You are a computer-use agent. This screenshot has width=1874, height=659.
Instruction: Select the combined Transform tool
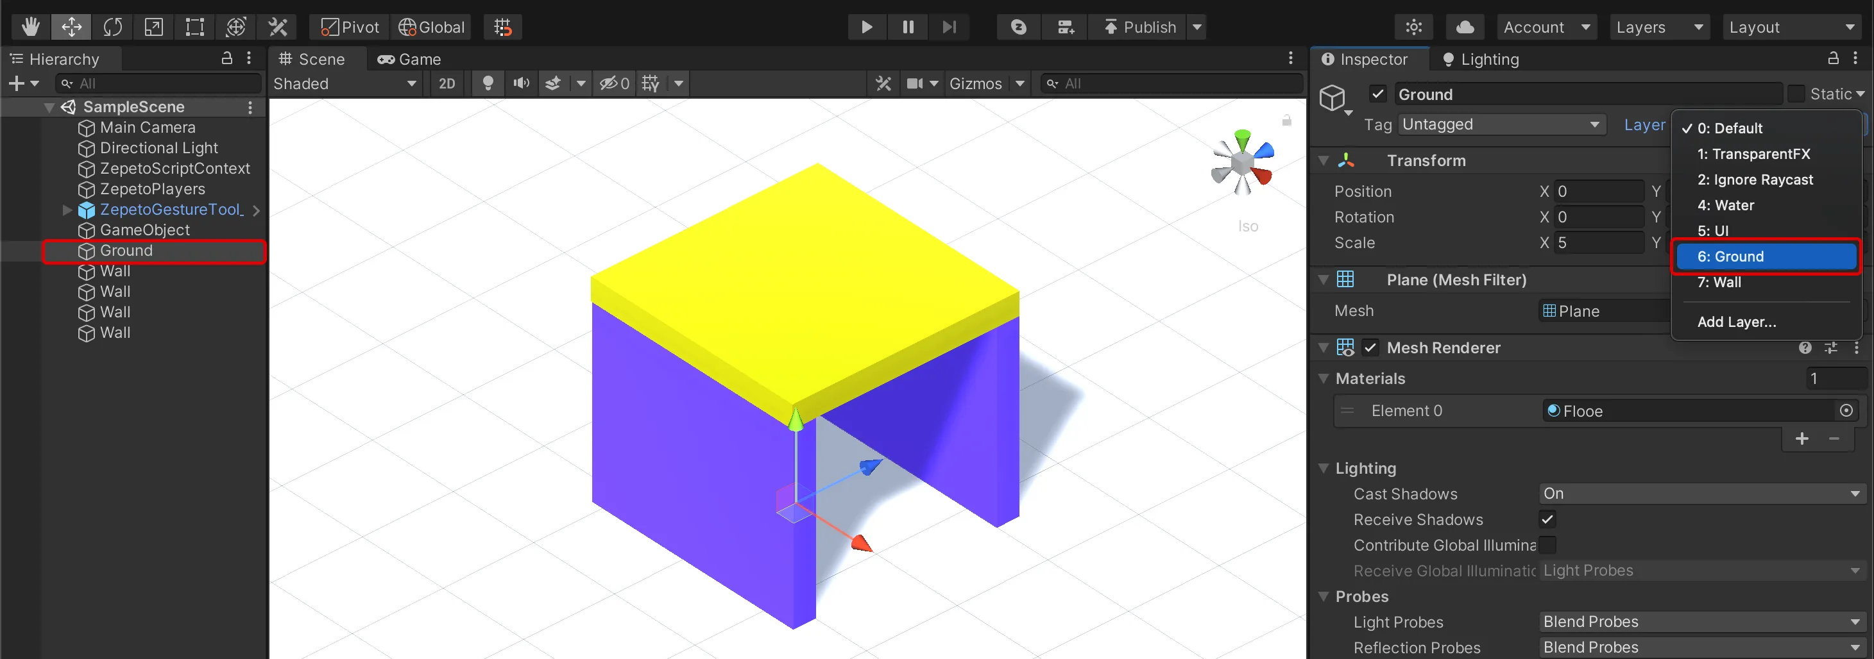[x=235, y=27]
